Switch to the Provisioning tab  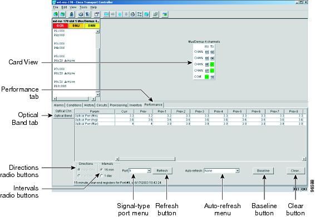pos(119,105)
